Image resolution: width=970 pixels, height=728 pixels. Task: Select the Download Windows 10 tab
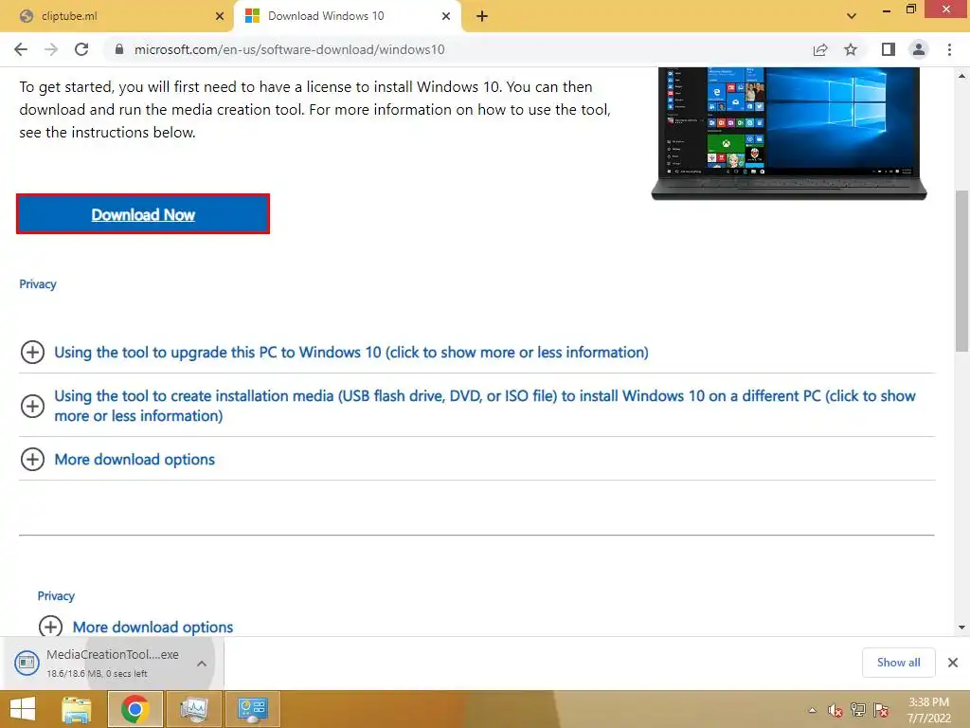point(348,16)
